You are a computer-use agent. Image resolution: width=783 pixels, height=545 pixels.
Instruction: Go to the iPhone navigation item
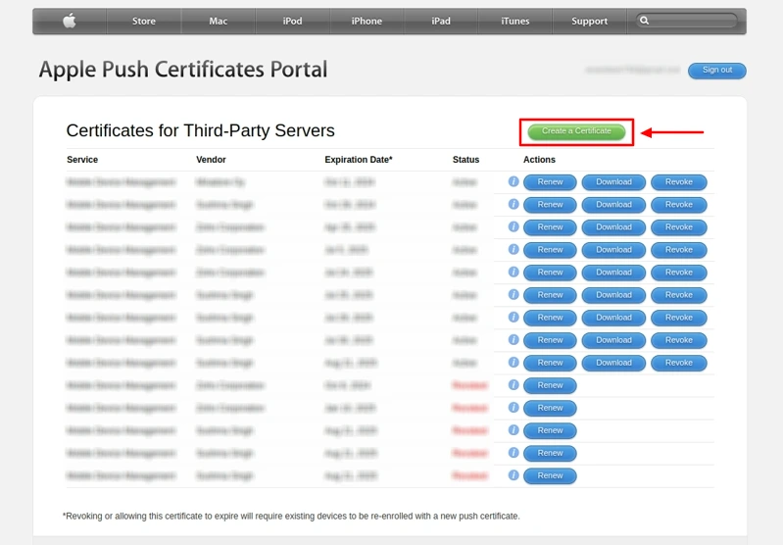[367, 21]
